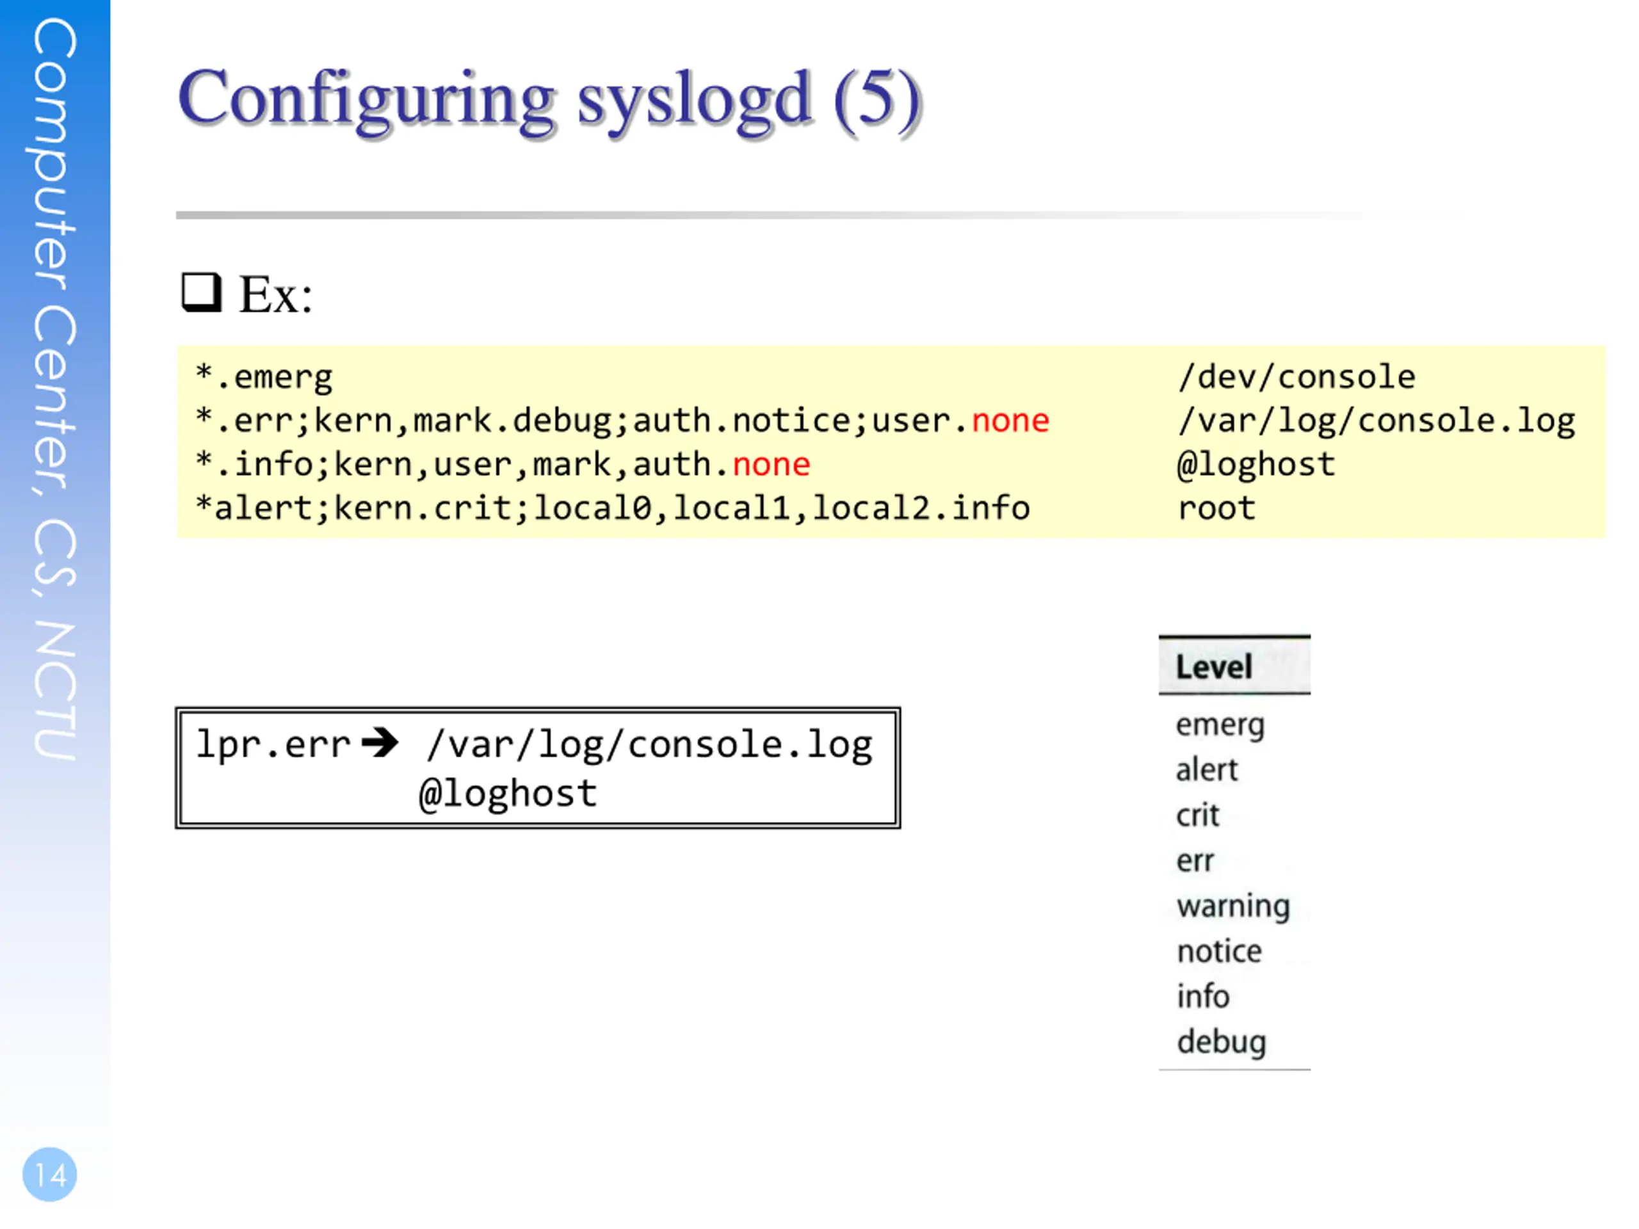The image size is (1639, 1229).
Task: Click the black arrow after lpr.err
Action: coord(380,743)
